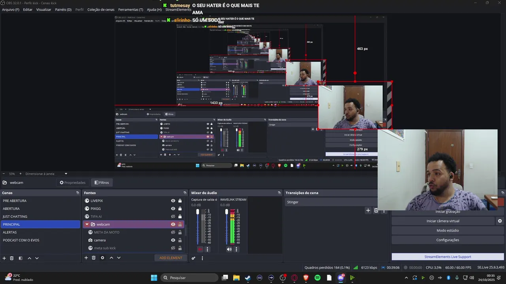The image size is (506, 284).
Task: Show the TIPA AI source
Action: click(173, 217)
